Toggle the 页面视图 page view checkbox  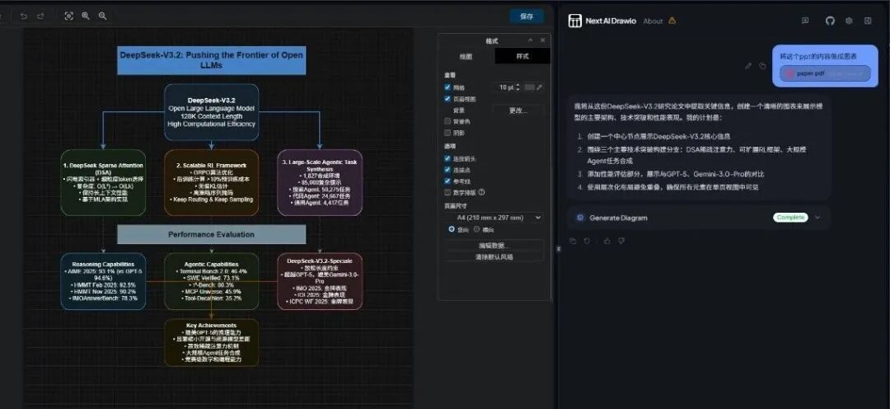447,99
